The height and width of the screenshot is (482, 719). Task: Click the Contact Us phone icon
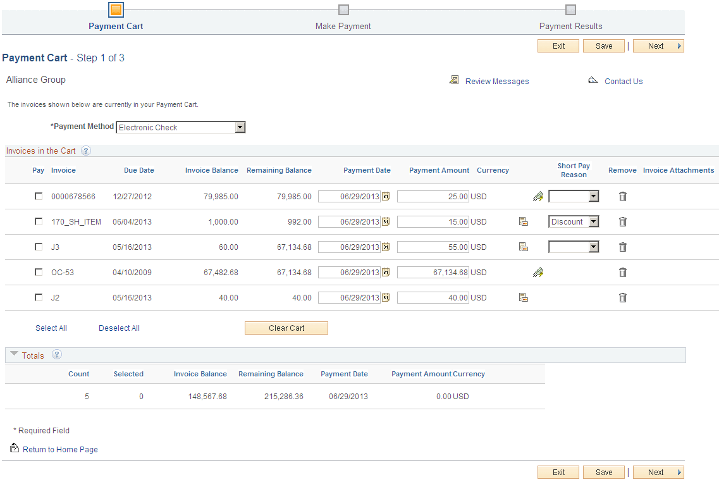pos(593,80)
